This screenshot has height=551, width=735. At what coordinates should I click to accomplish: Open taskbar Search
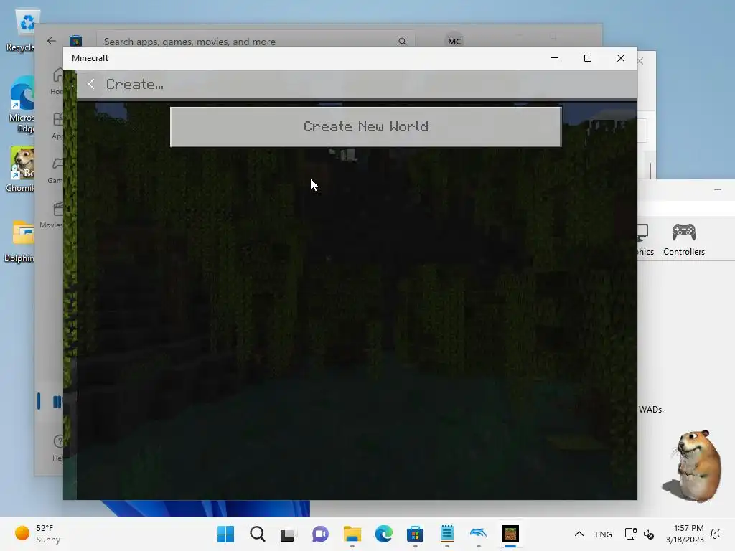[258, 534]
